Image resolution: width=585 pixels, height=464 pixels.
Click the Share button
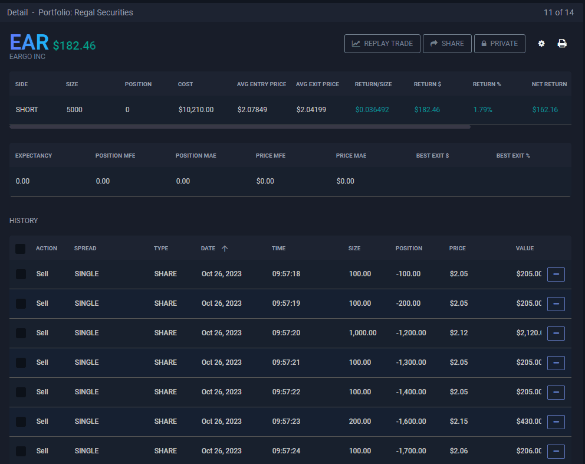click(x=447, y=44)
